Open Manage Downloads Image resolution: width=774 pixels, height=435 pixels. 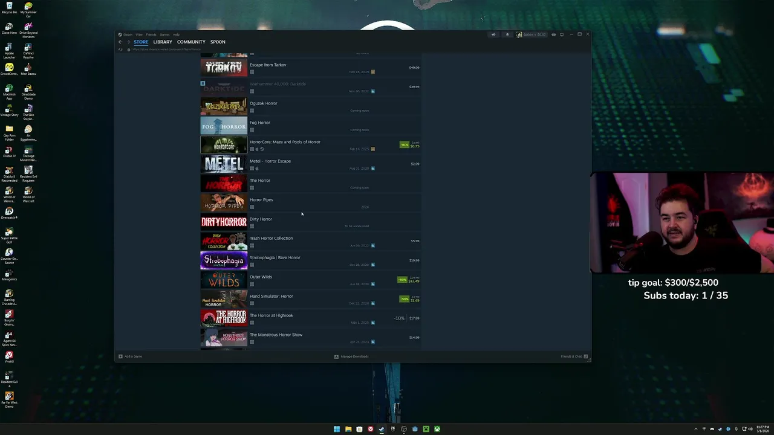coord(351,356)
